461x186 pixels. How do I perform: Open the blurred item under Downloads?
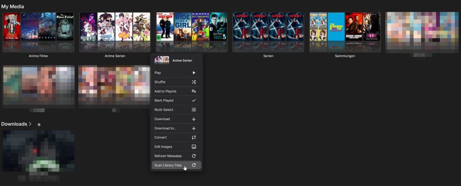(x=38, y=151)
